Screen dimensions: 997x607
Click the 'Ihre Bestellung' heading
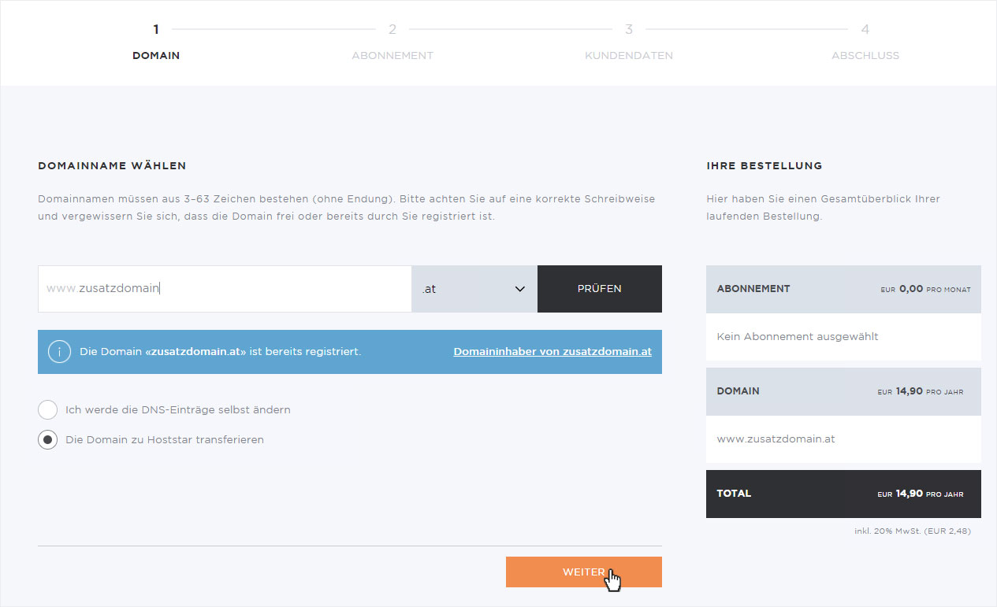[x=764, y=166]
